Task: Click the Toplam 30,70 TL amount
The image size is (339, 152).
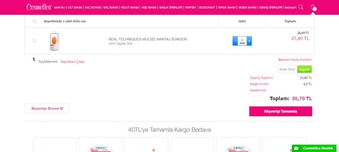Action: (302, 99)
